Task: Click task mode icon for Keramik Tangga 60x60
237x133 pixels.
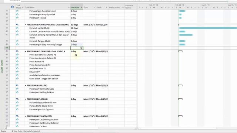Action: [x=17, y=41]
